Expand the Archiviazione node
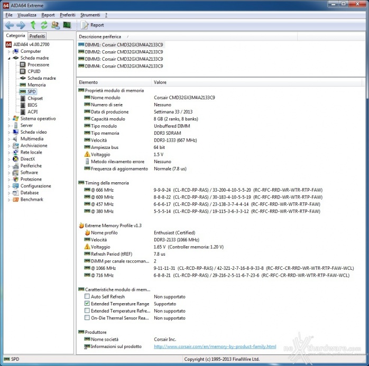 tap(9, 146)
